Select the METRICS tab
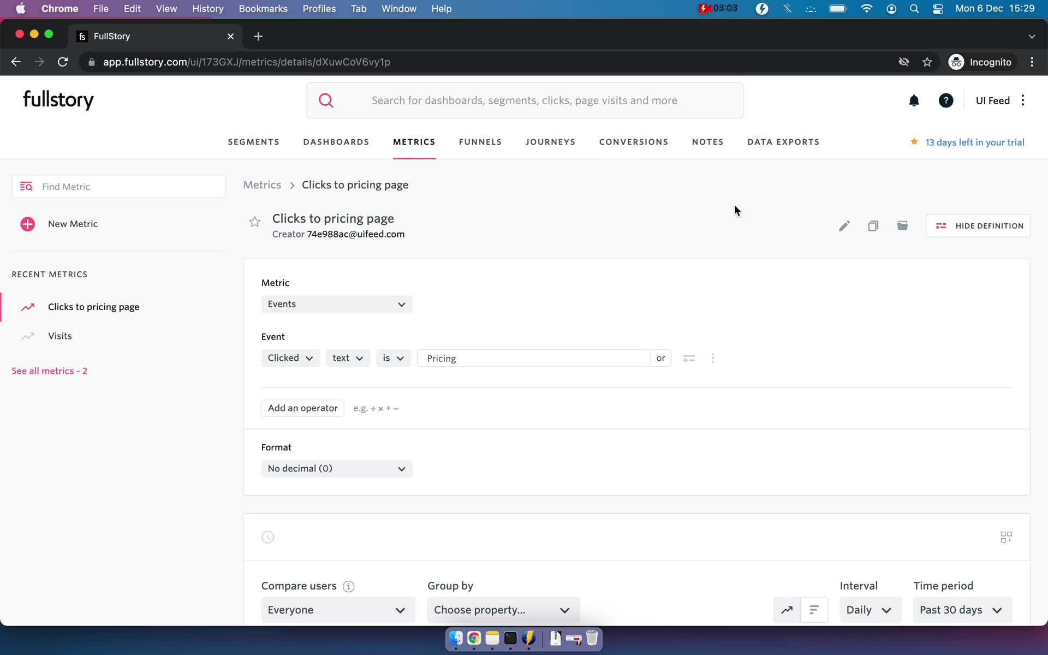 [414, 142]
